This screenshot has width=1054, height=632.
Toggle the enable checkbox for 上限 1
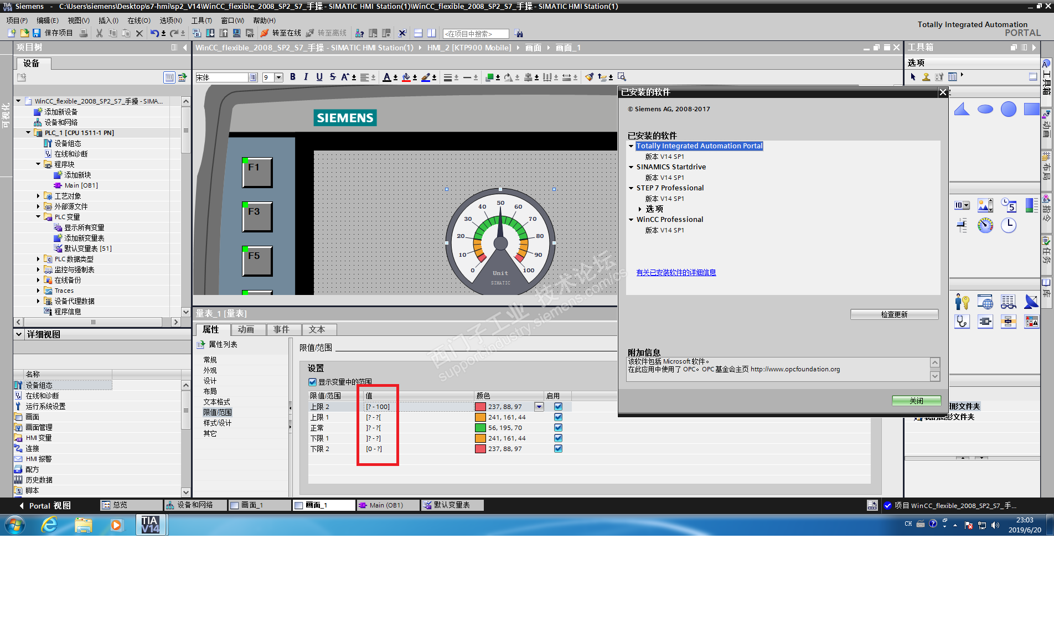point(558,417)
